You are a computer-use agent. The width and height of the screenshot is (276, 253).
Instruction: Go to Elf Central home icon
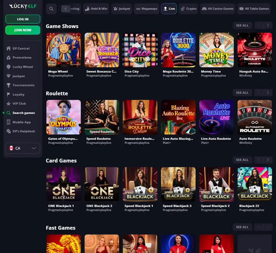8,48
